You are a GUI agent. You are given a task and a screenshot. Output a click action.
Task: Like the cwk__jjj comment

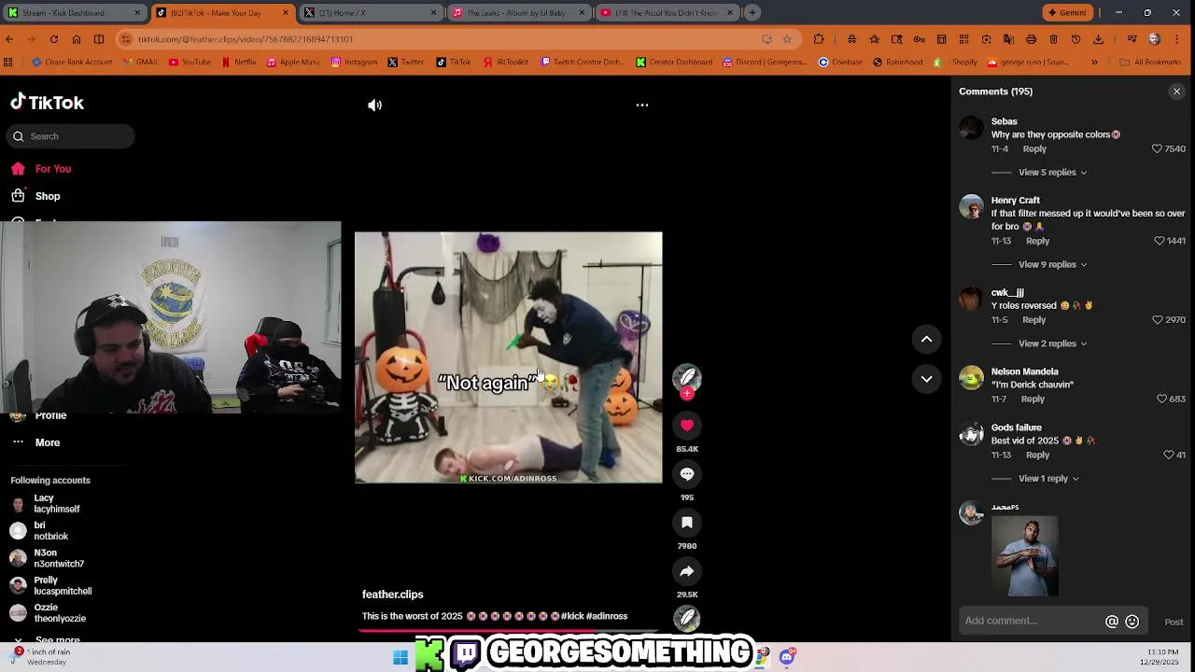point(1158,320)
